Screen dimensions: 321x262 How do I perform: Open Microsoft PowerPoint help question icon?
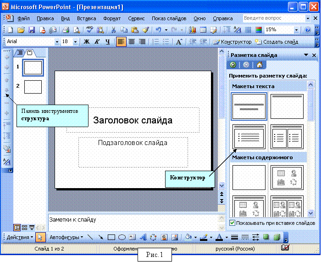(308, 30)
